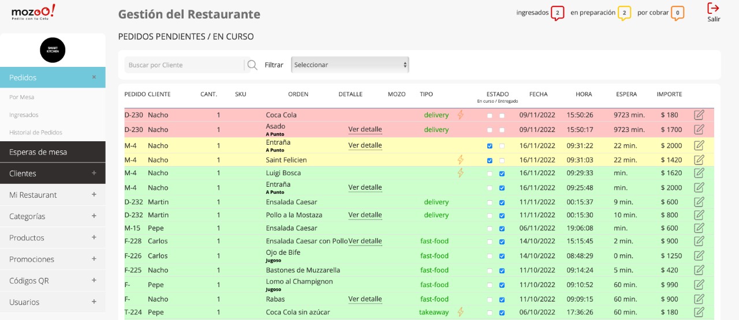Uncheck Entregado for Luigi Bosca
Viewport: 739px width, 320px height.
point(502,174)
